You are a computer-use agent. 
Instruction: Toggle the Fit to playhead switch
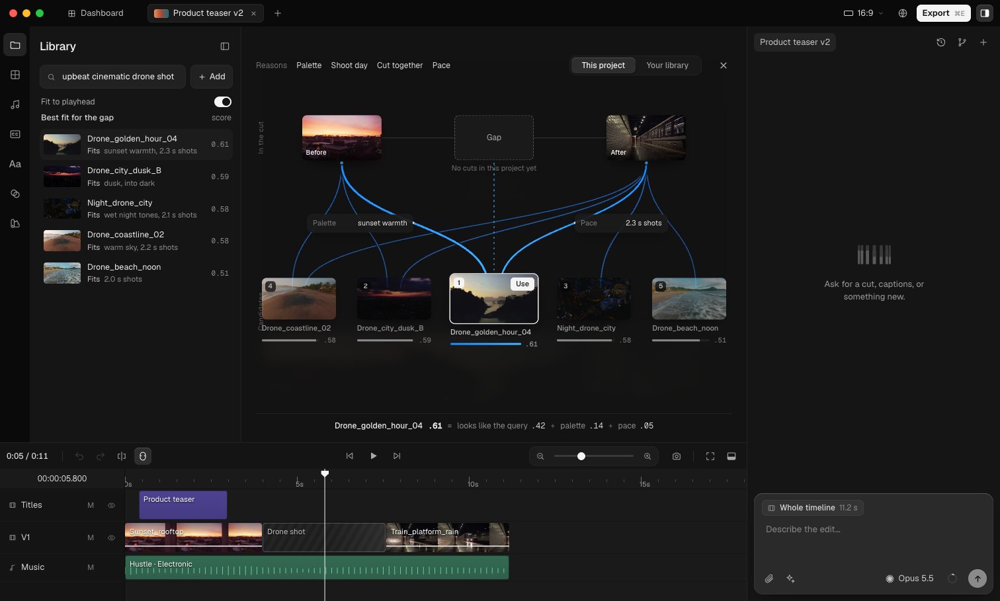[223, 102]
